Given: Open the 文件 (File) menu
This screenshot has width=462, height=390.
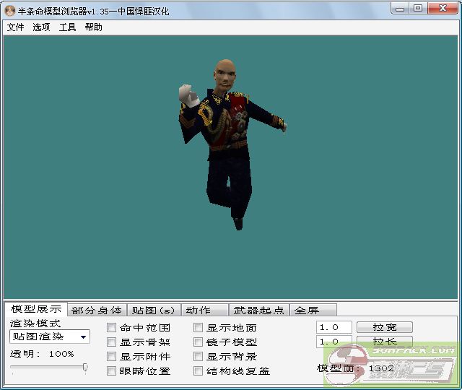Looking at the screenshot, I should pyautogui.click(x=15, y=27).
